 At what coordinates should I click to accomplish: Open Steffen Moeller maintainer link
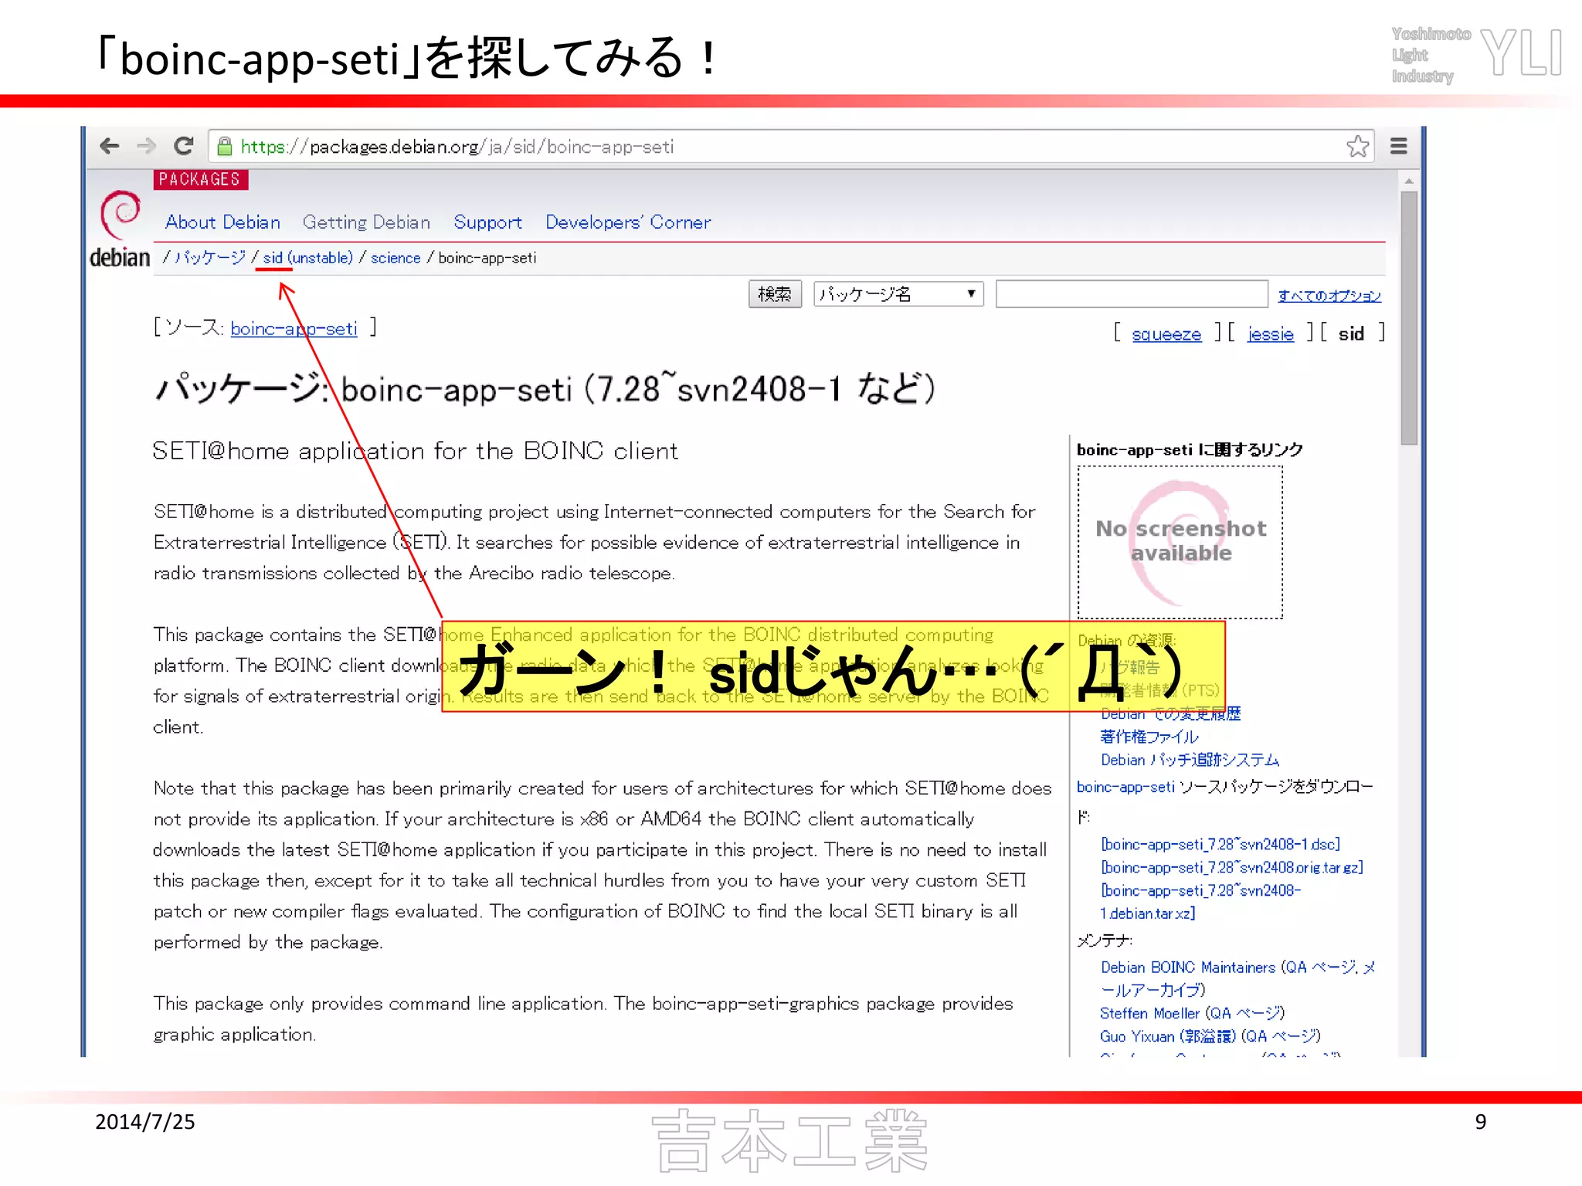coord(1150,1013)
